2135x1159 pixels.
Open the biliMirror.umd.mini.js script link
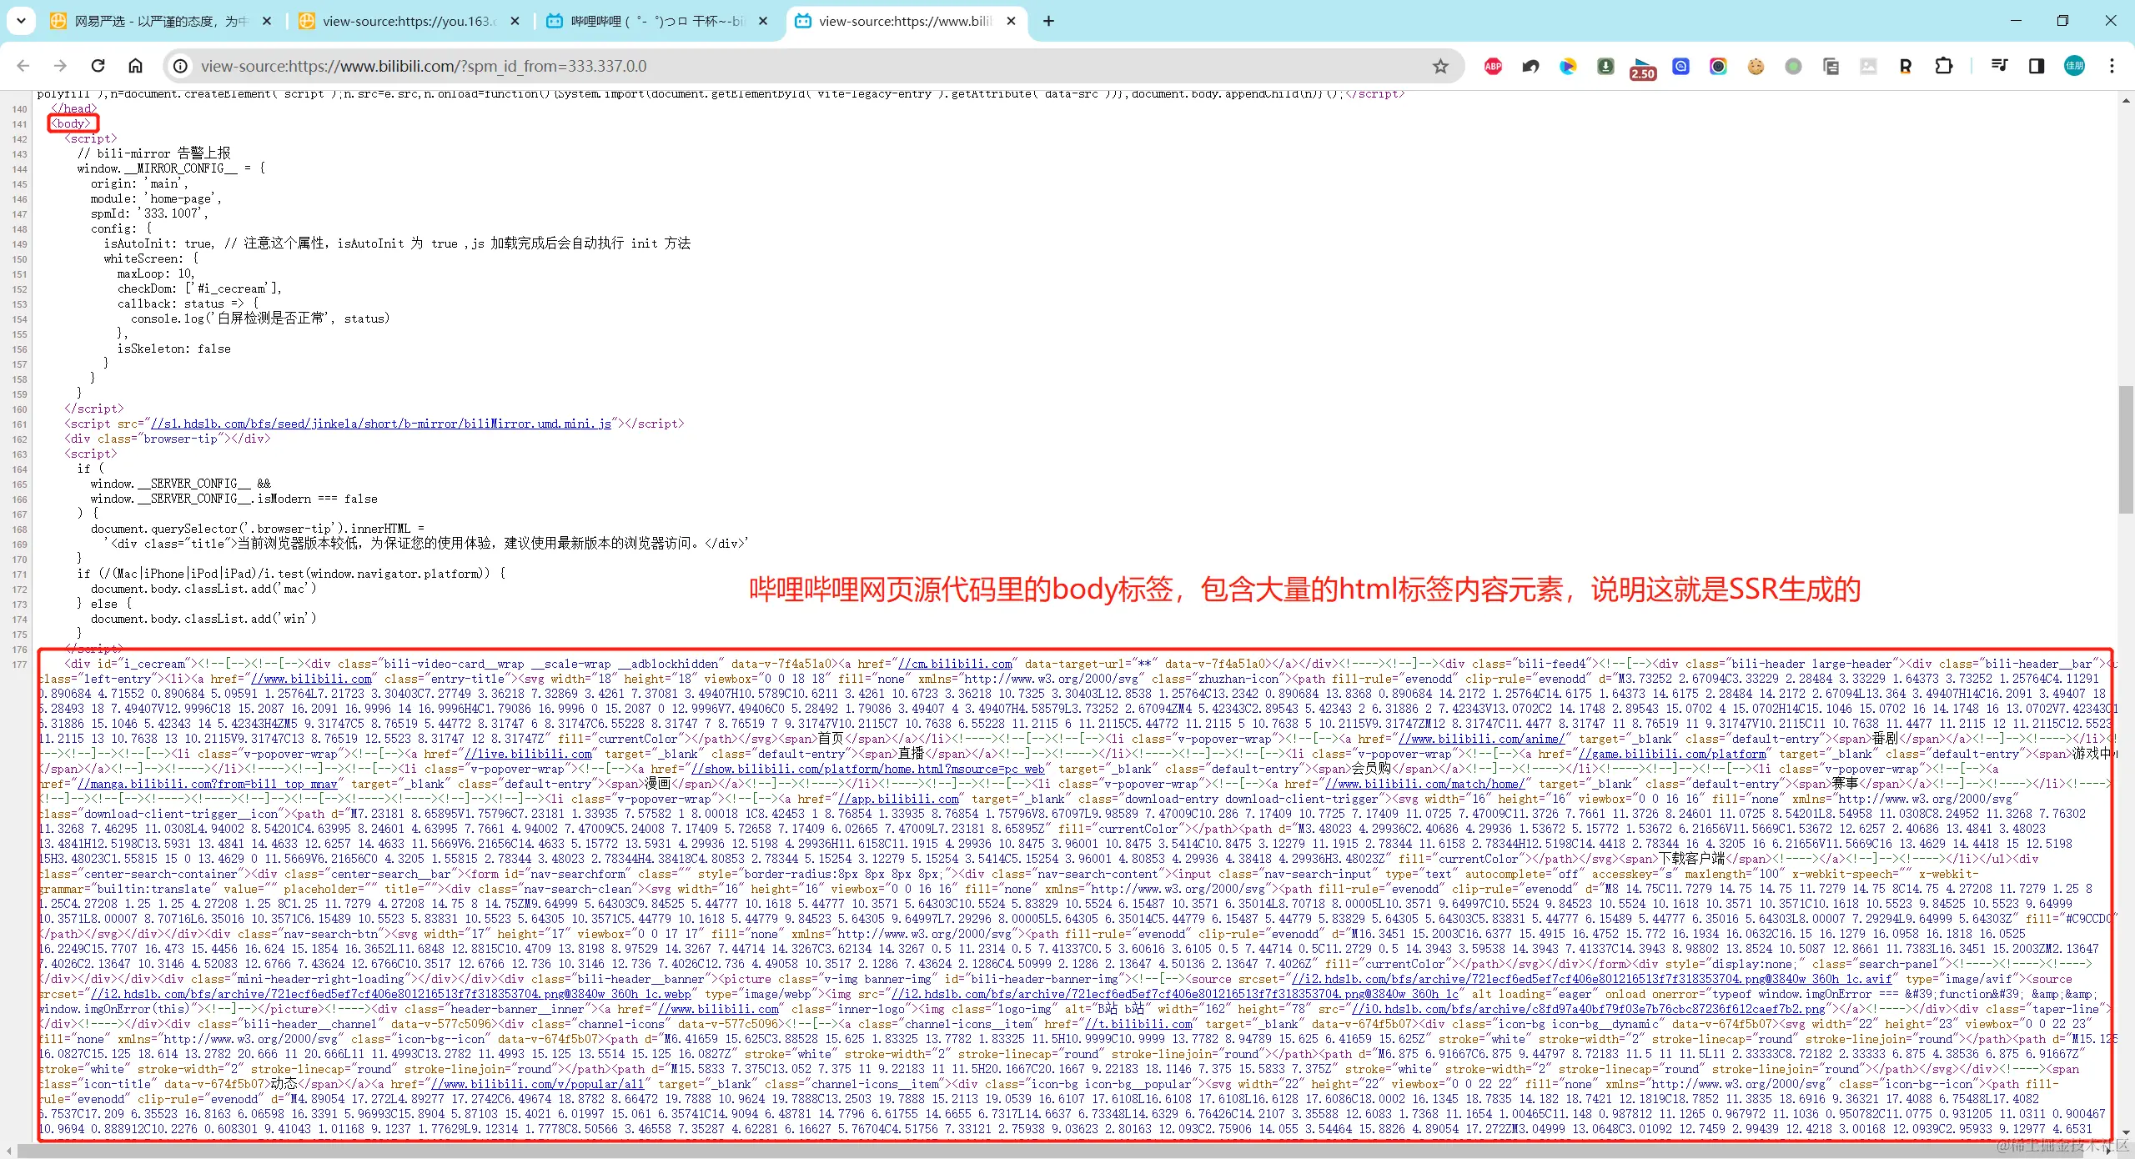pyautogui.click(x=380, y=424)
